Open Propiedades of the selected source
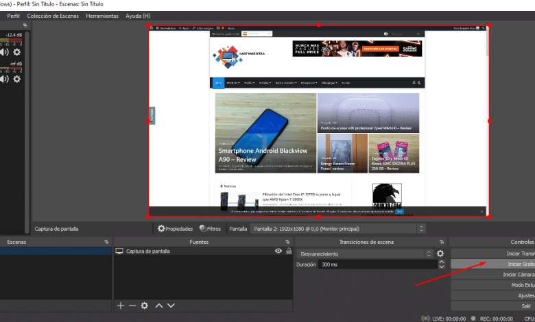The height and width of the screenshot is (322, 535). (176, 229)
